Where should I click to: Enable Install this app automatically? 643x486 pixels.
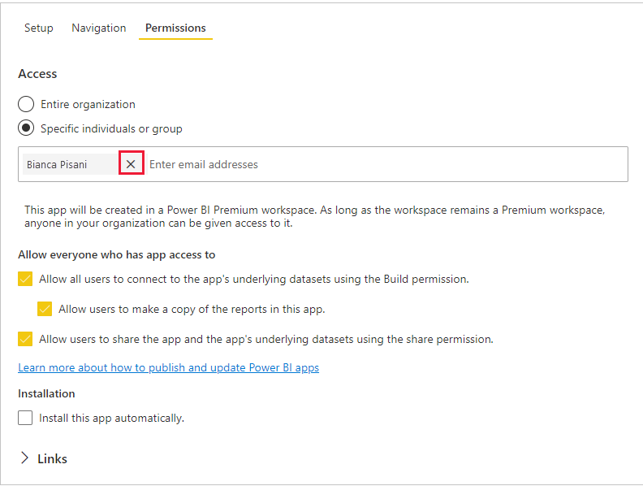tap(25, 418)
